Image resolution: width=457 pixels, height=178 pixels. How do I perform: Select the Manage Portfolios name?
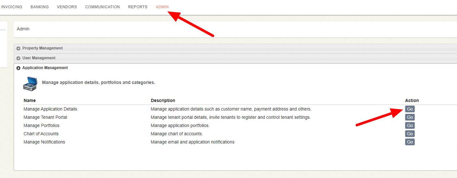pos(42,125)
